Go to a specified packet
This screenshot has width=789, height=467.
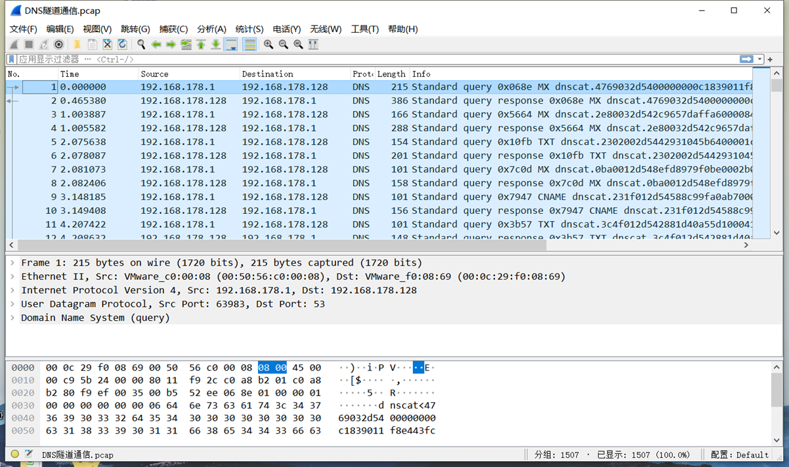[x=186, y=44]
